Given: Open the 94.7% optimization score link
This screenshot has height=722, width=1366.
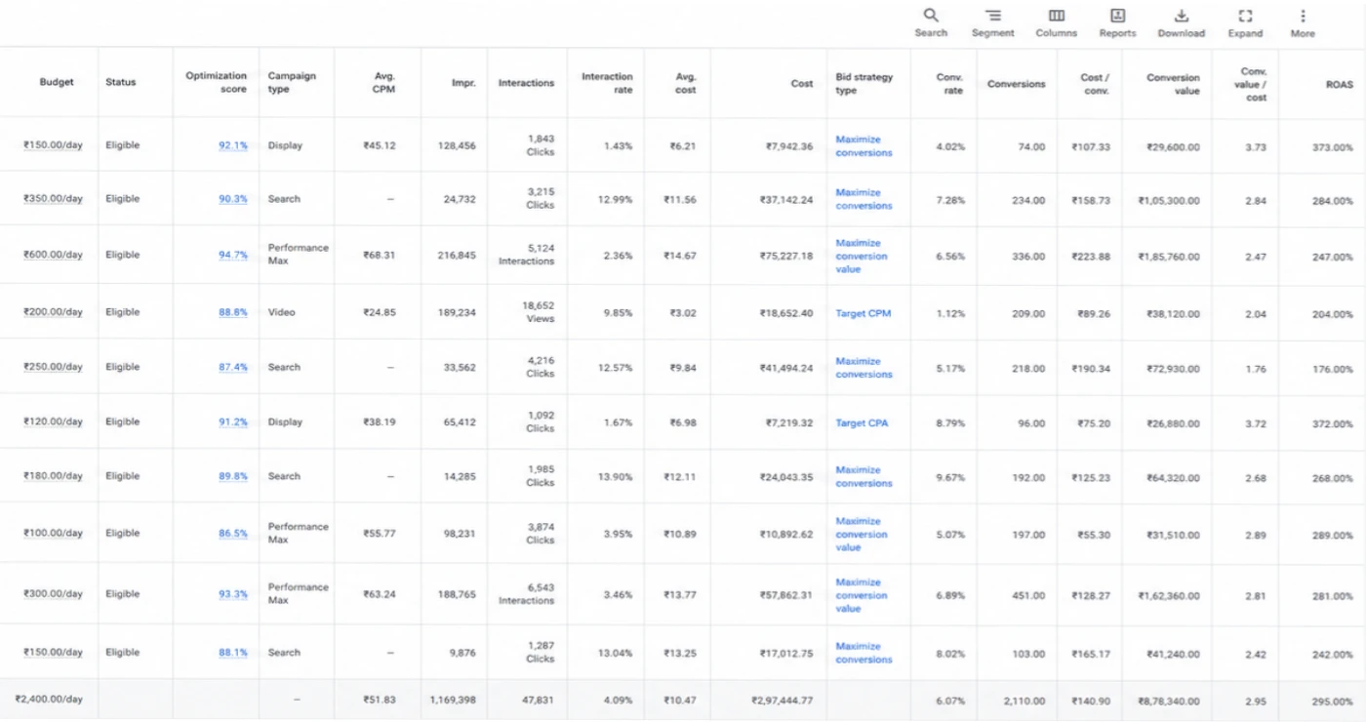Looking at the screenshot, I should point(233,255).
